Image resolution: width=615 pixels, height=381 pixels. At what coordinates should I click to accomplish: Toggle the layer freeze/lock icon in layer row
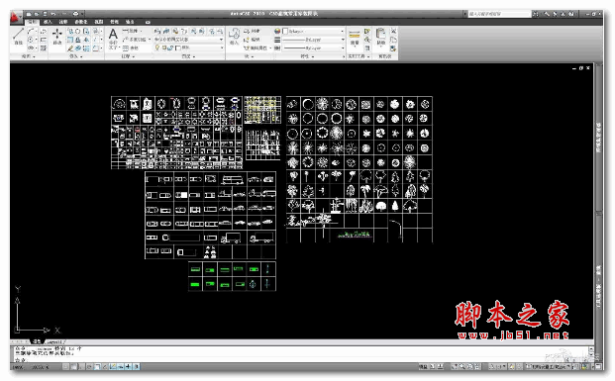pos(164,48)
